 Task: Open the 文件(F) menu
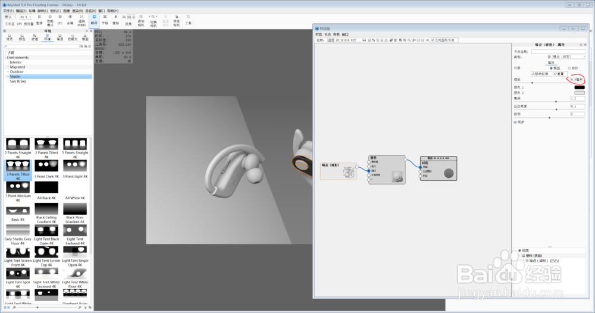(8, 11)
